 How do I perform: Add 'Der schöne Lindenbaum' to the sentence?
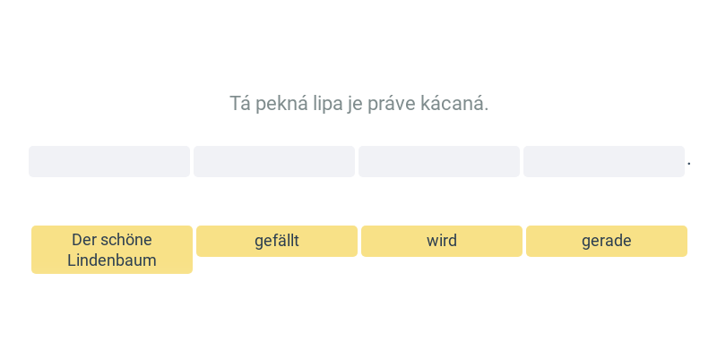112,250
